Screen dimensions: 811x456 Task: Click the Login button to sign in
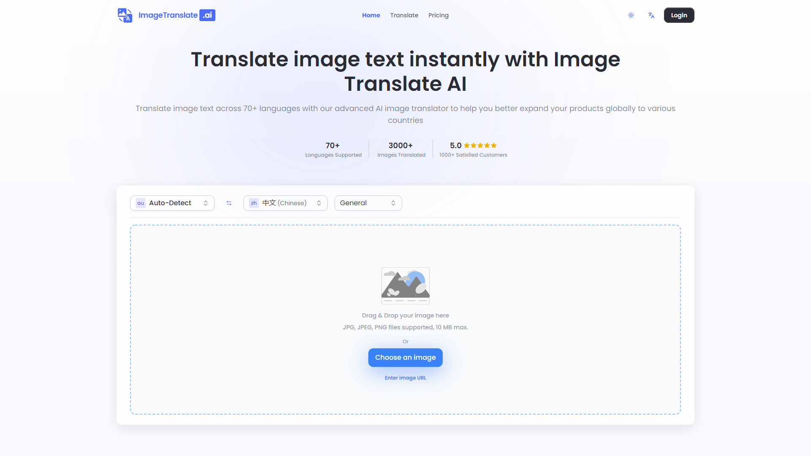click(x=678, y=15)
